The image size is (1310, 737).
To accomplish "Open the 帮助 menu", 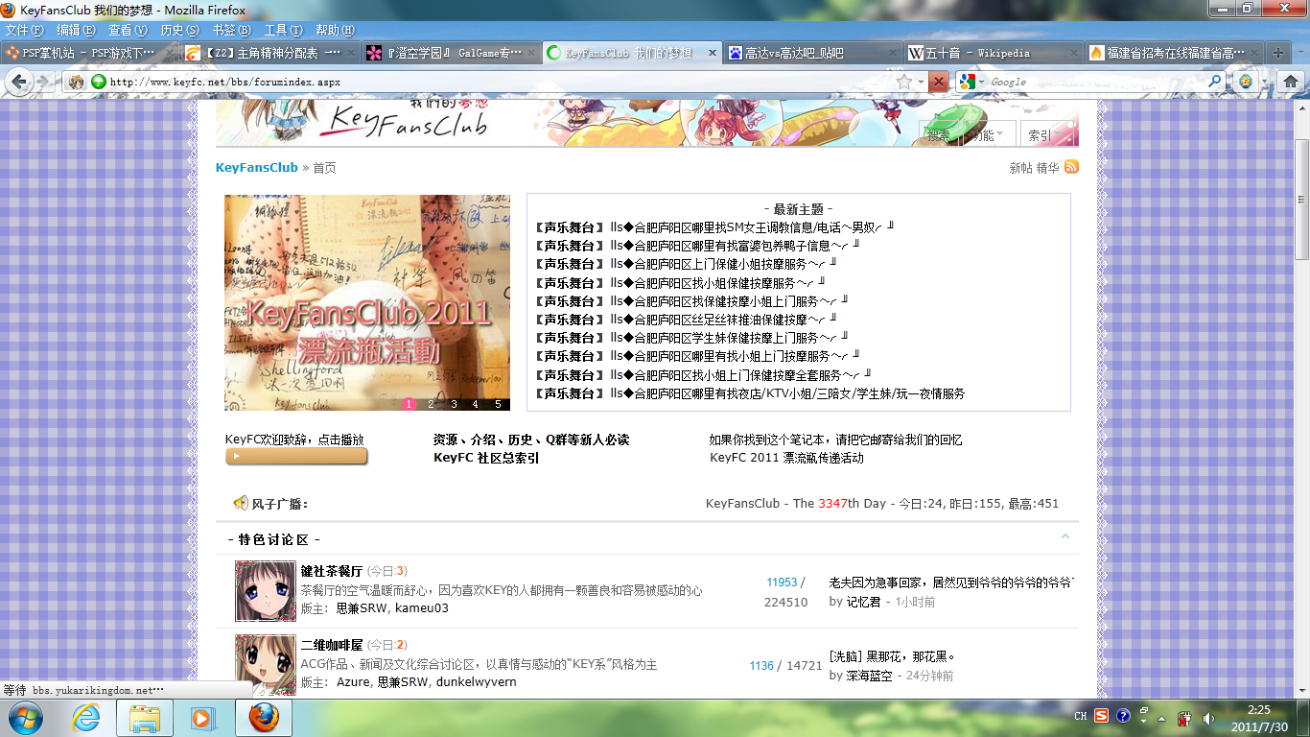I will tap(335, 31).
